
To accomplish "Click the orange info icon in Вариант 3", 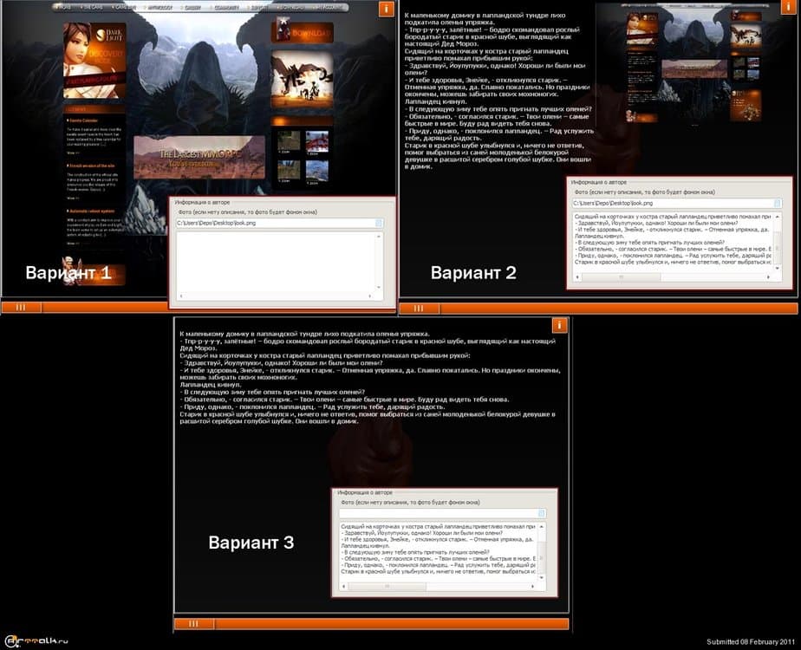I will point(560,325).
